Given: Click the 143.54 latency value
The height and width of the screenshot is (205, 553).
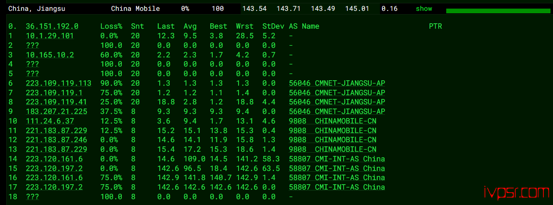Looking at the screenshot, I should pos(254,9).
